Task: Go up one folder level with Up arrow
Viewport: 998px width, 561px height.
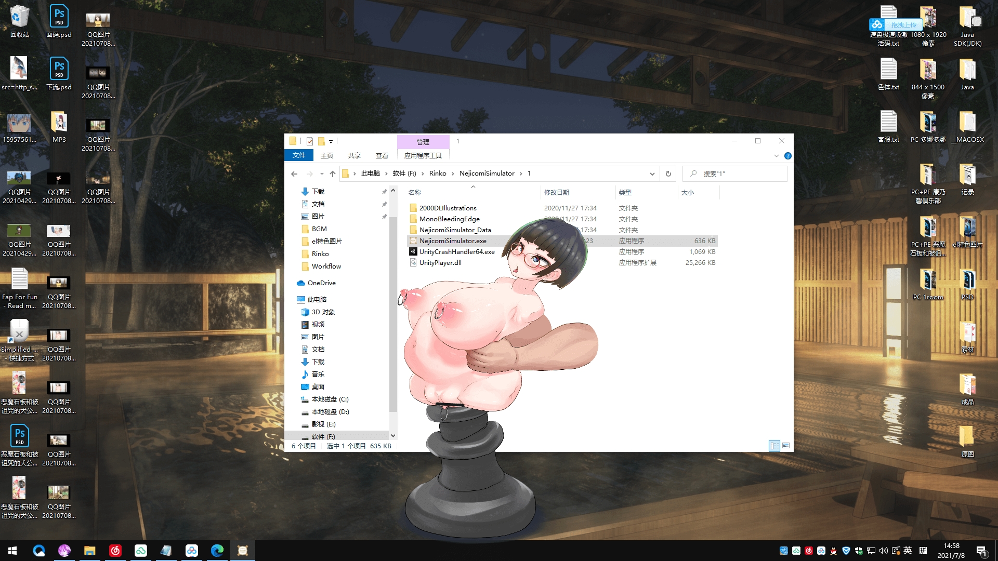Action: (x=333, y=174)
